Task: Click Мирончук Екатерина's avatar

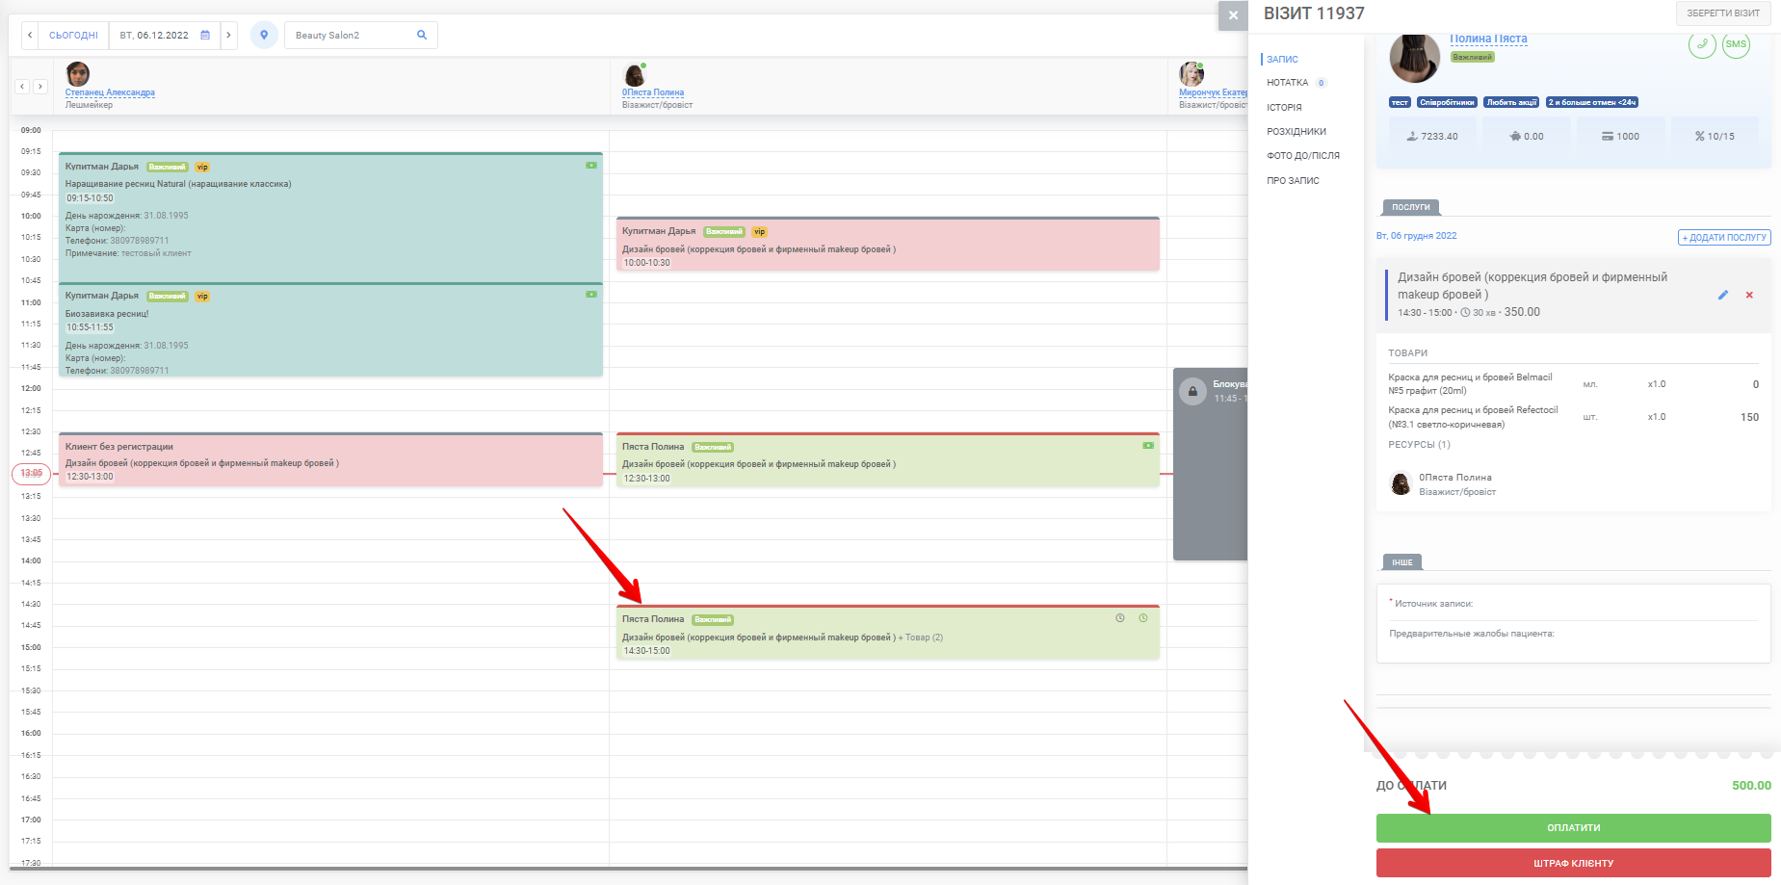Action: (x=1192, y=74)
